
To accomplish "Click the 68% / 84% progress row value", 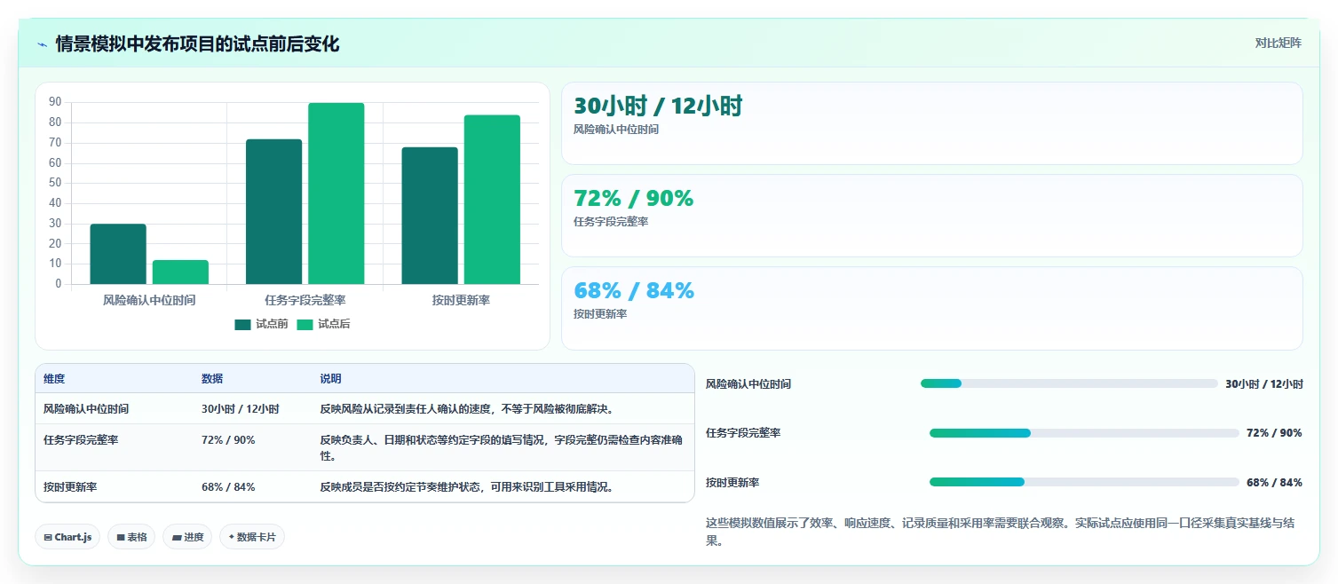I will [x=1274, y=483].
